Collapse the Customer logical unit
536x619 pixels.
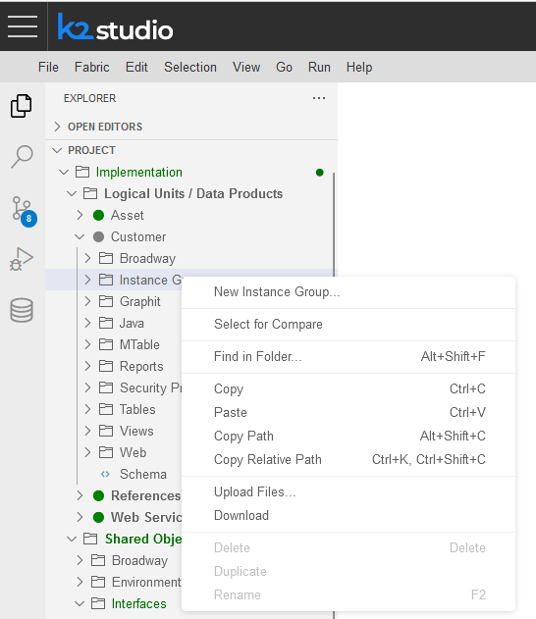point(80,236)
